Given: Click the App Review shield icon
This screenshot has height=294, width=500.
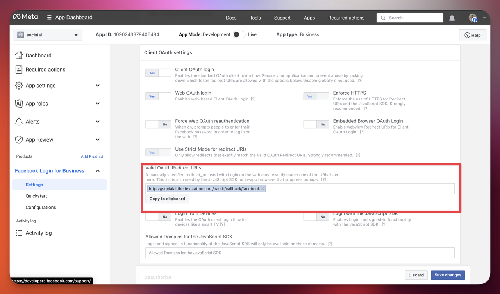Looking at the screenshot, I should pyautogui.click(x=19, y=140).
